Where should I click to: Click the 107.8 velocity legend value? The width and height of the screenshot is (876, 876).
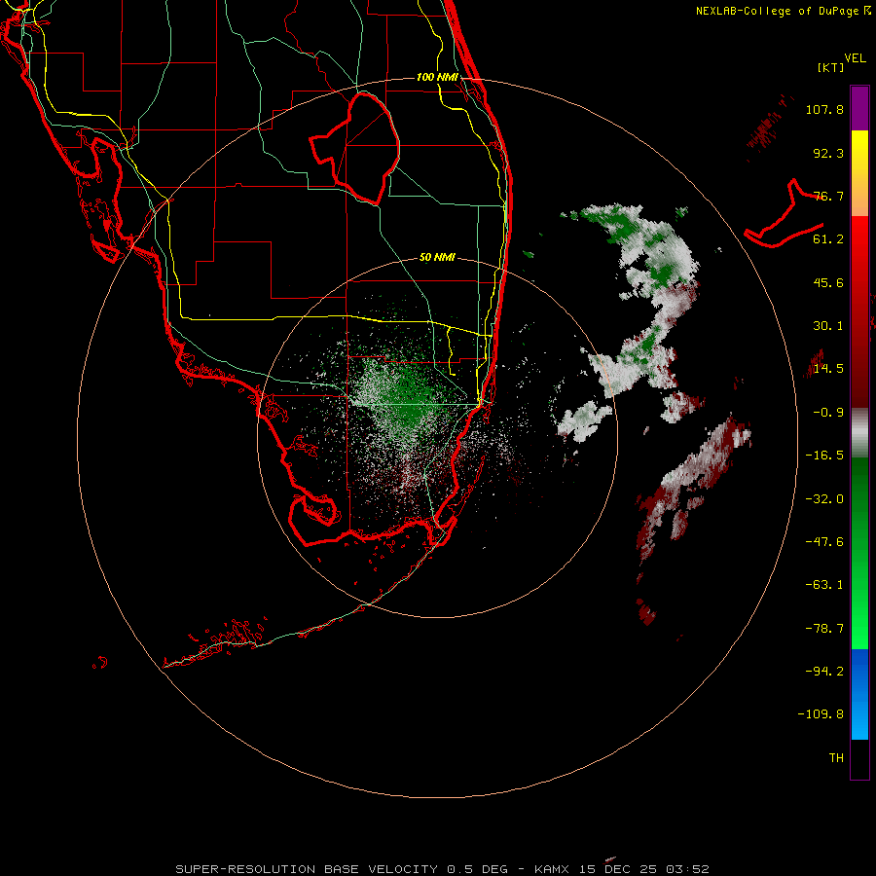point(824,109)
